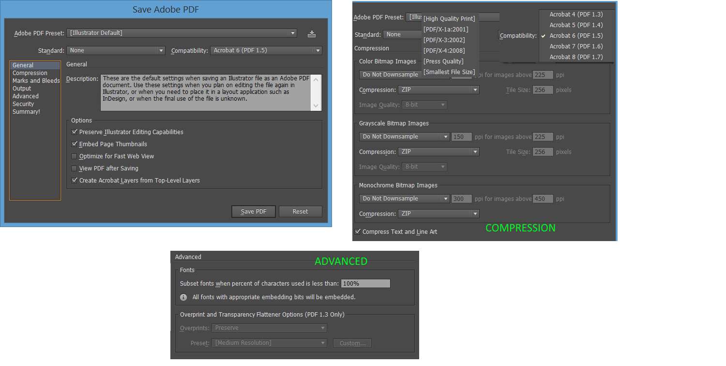Select Acrobat 7 (PDF 1.6) compatibility
Viewport: 726px width, 366px height.
click(576, 46)
